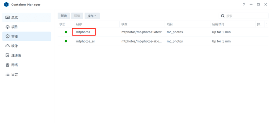Select the 项目 layers icon
This screenshot has height=123, width=272.
tap(7, 27)
